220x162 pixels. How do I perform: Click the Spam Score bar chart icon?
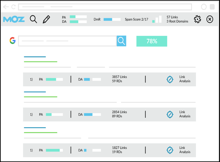coord(157,19)
